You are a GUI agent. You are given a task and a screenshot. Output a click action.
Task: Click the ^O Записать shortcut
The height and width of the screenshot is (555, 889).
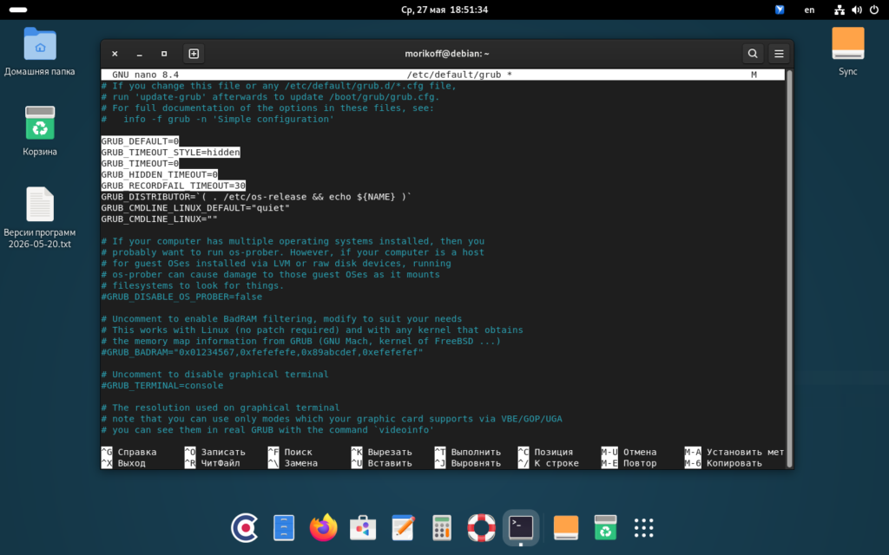215,452
